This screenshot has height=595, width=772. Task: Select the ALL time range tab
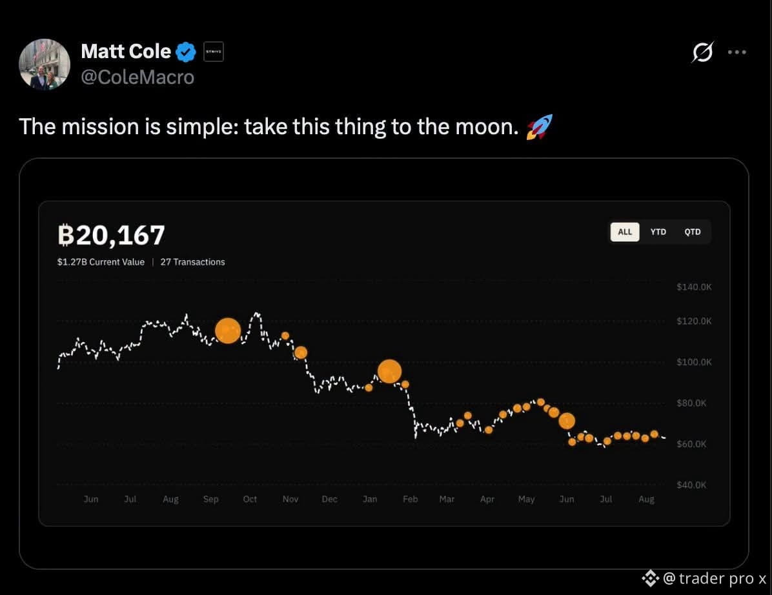point(625,232)
